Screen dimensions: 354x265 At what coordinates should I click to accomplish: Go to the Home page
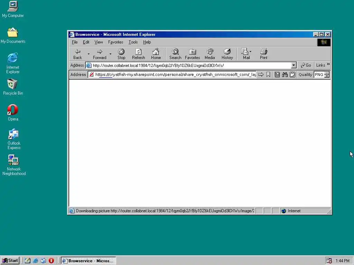(x=156, y=54)
